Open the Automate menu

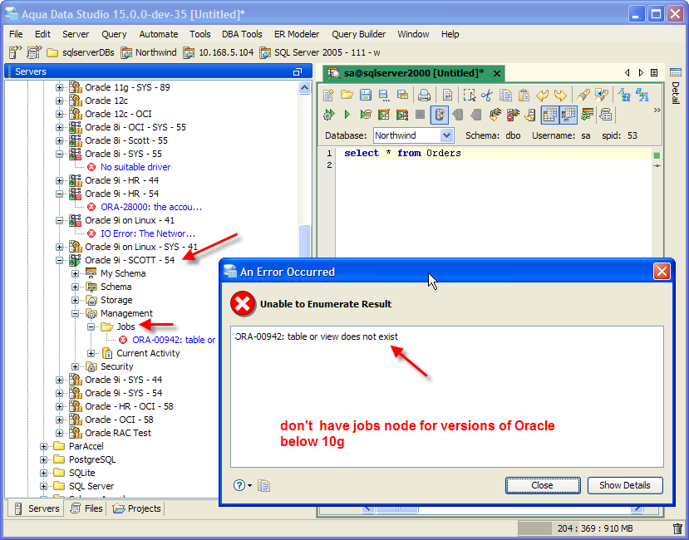tap(159, 34)
